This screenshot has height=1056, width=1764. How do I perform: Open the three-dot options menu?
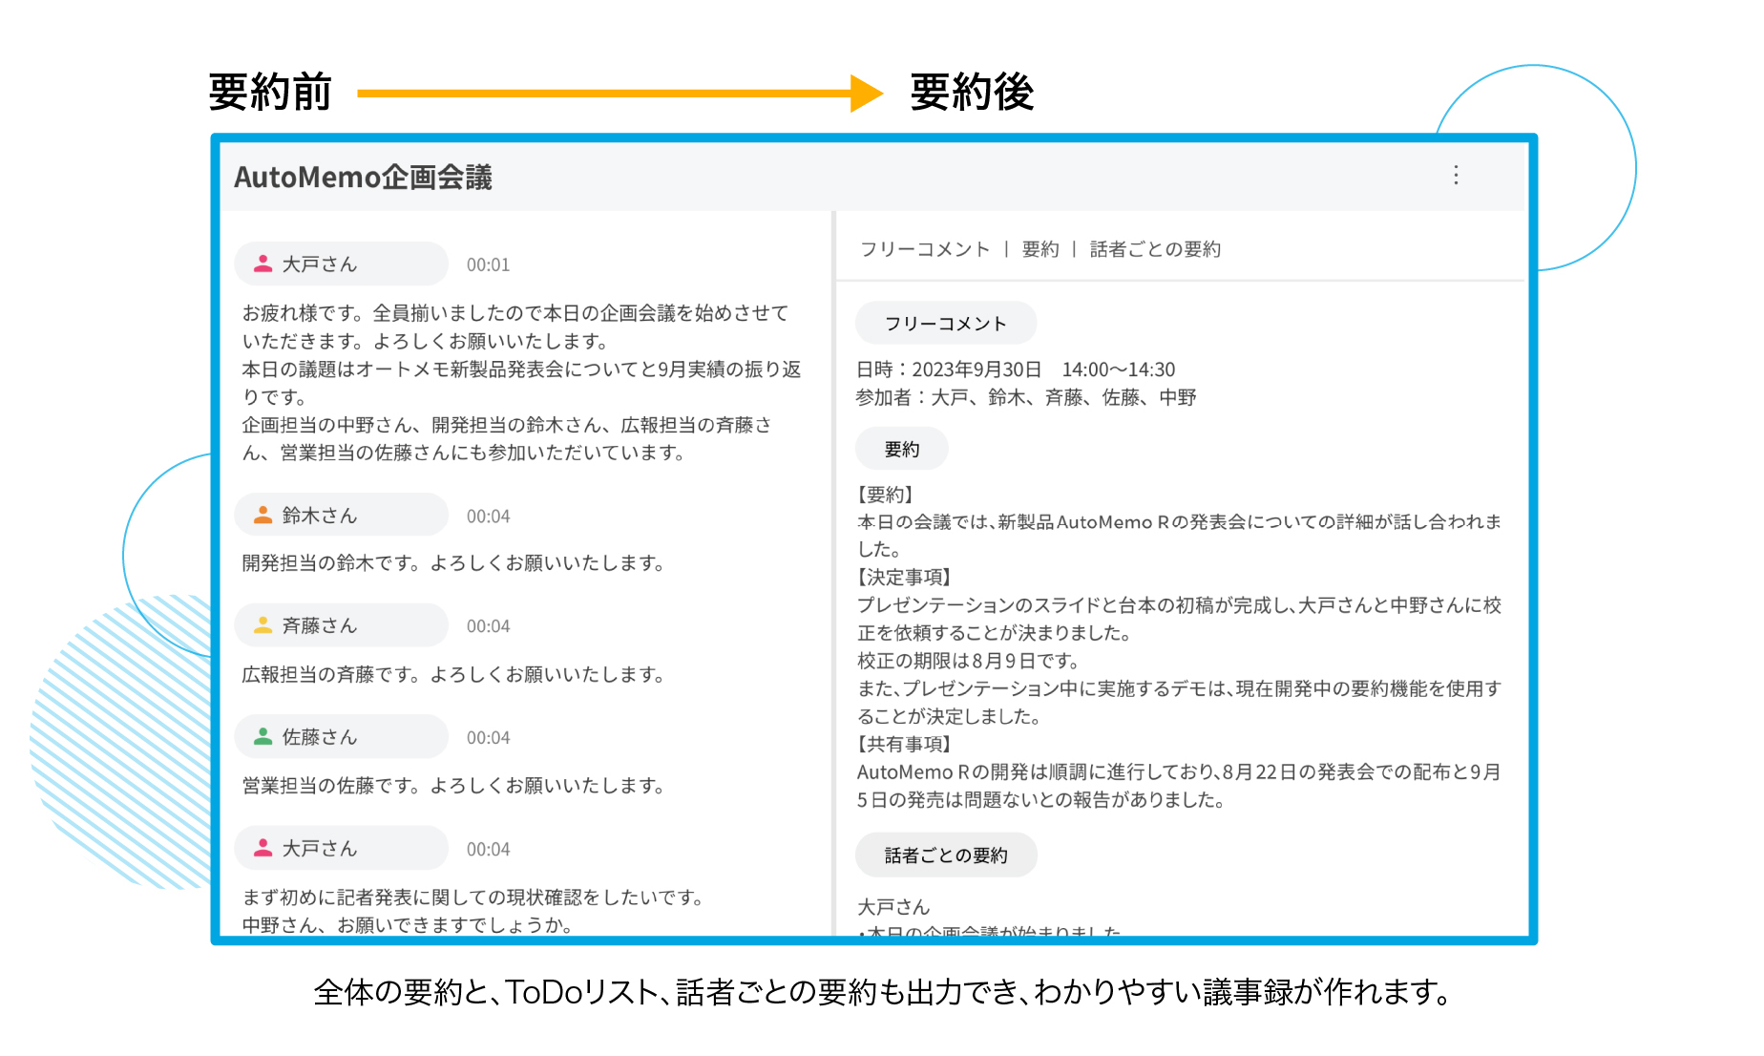[x=1455, y=175]
